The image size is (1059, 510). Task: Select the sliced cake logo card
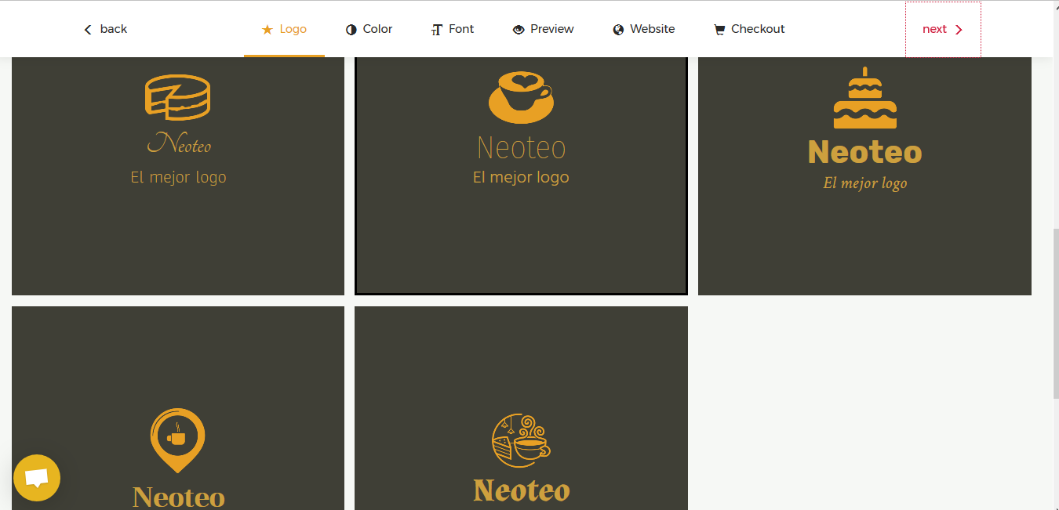click(x=178, y=176)
